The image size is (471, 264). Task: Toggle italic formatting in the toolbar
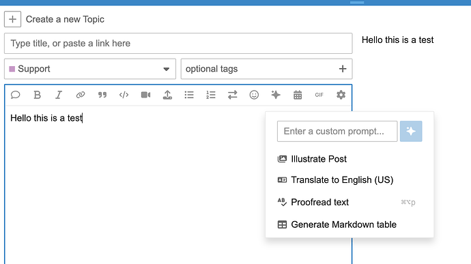(59, 95)
